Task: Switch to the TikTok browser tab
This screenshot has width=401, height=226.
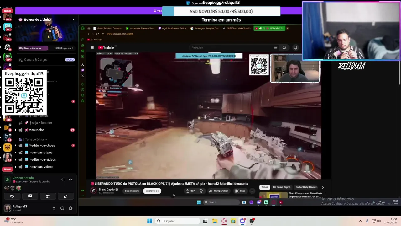Action: (237, 28)
